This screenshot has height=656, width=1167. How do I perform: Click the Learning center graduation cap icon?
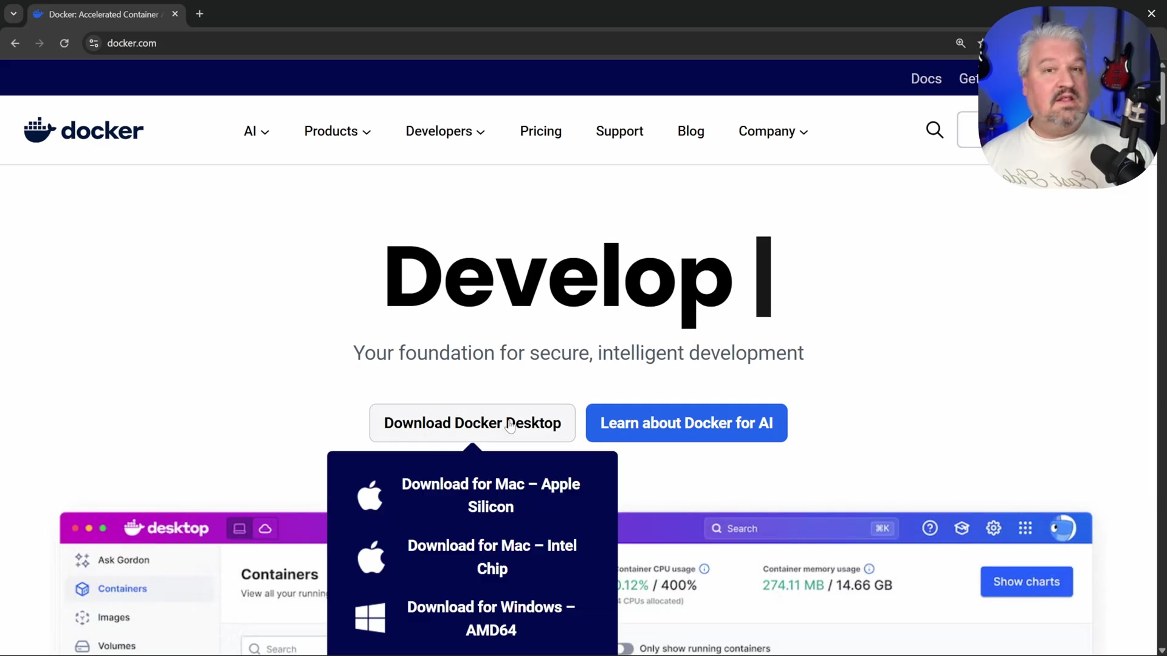point(962,528)
